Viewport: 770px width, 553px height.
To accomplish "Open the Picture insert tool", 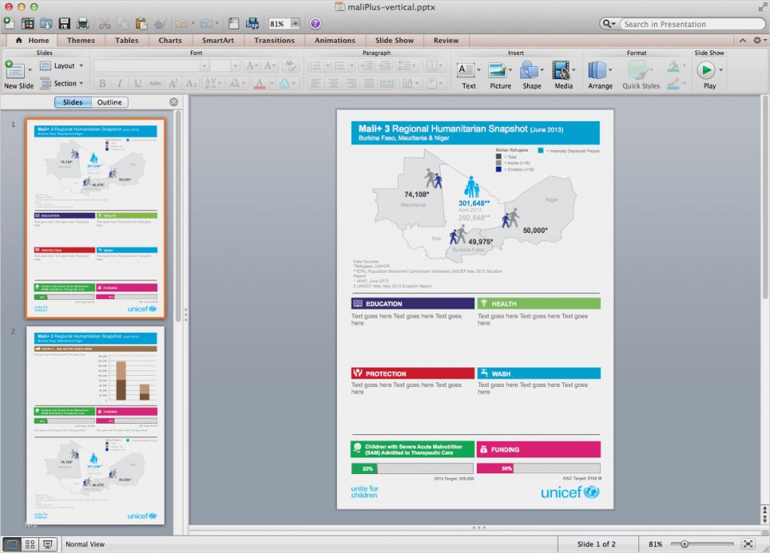I will (x=499, y=71).
